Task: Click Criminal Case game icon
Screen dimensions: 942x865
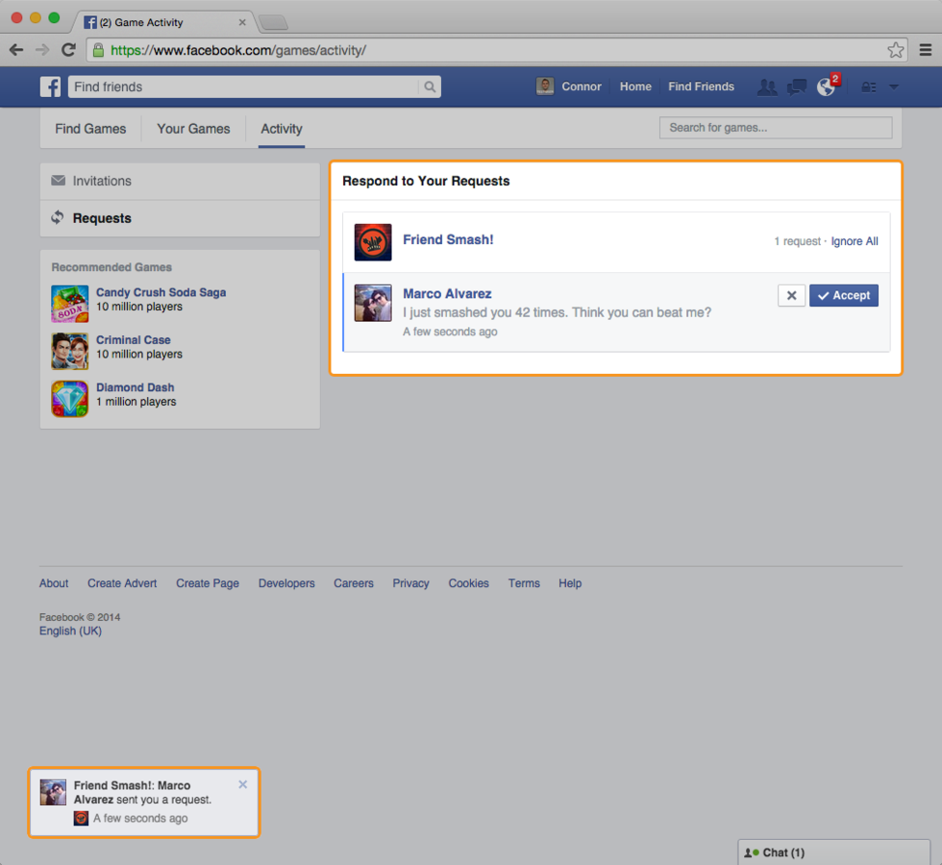Action: point(69,352)
